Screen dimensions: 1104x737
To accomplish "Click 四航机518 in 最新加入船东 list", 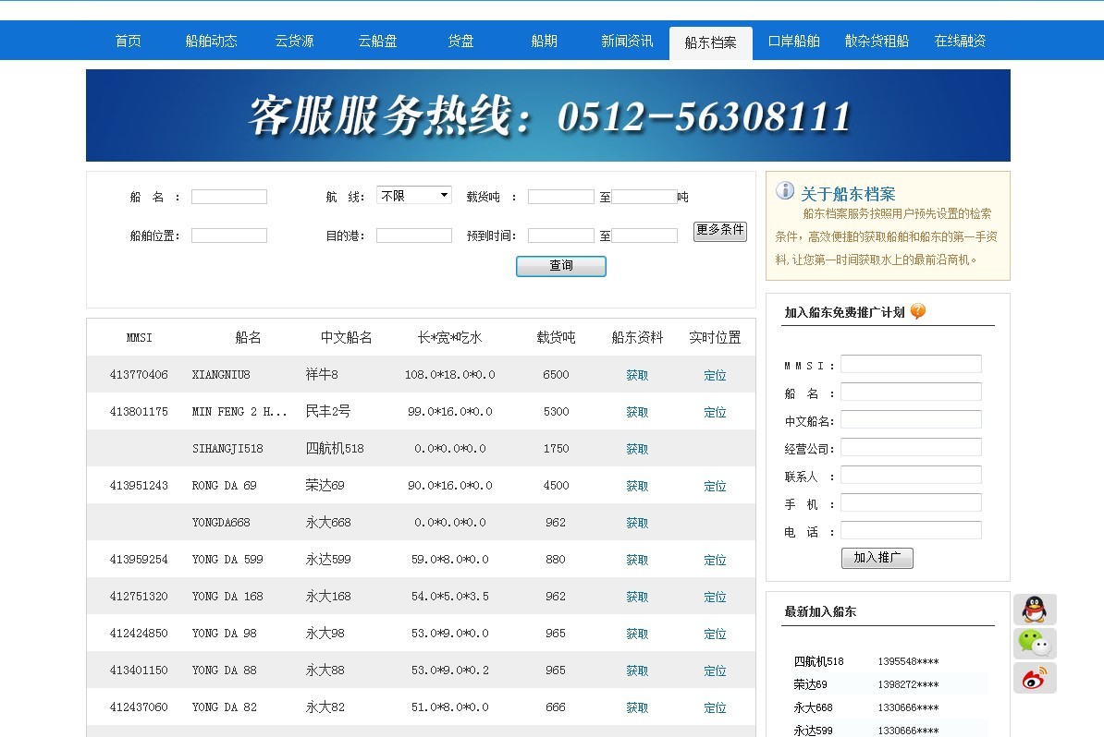I will [x=818, y=661].
